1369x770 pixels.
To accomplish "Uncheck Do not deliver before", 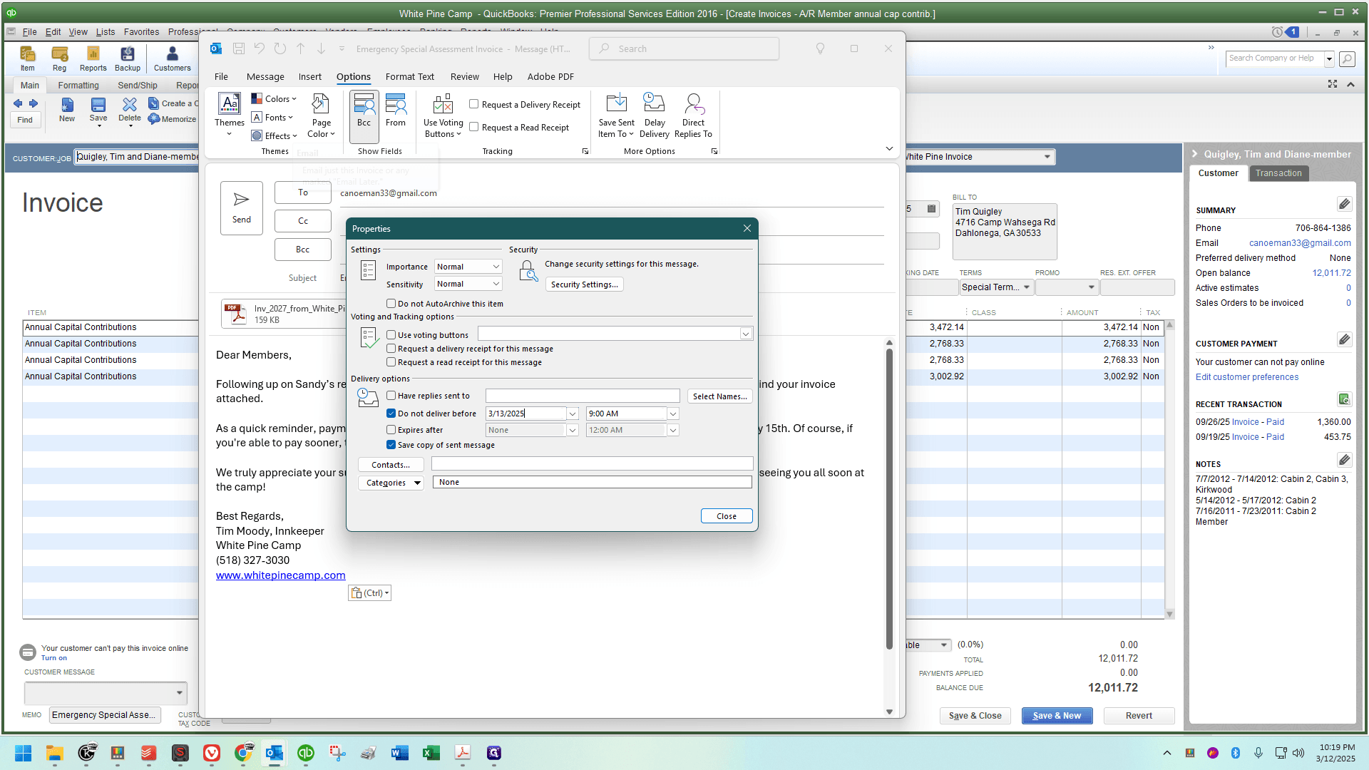I will (391, 414).
